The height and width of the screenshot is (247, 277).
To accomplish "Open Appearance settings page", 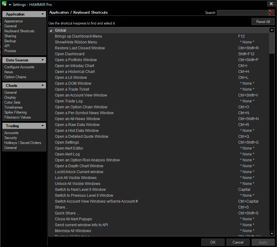I will 13,21.
